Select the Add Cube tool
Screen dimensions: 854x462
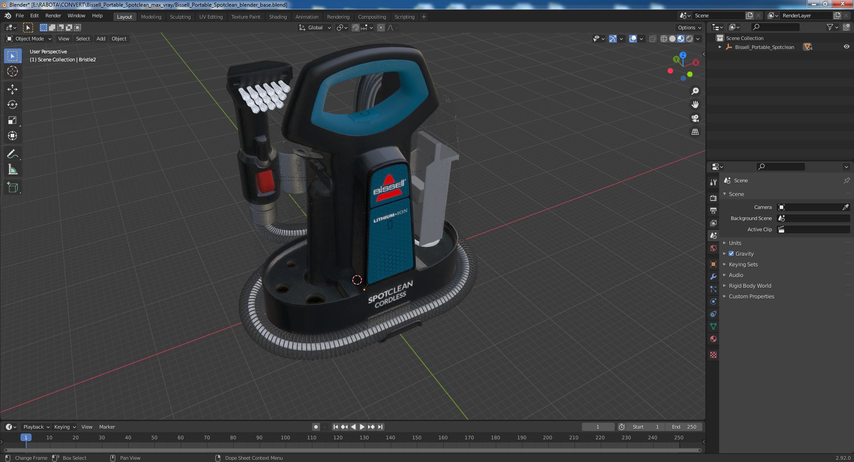point(12,188)
